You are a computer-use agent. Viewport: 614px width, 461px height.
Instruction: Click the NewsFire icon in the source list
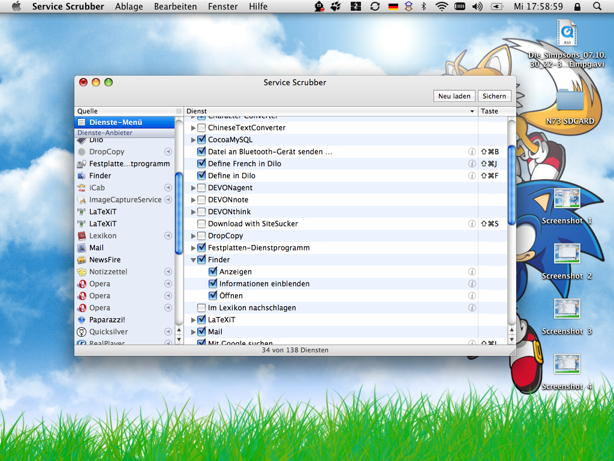82,260
